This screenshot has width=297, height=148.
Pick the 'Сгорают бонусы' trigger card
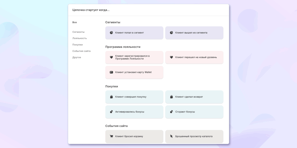194,112
